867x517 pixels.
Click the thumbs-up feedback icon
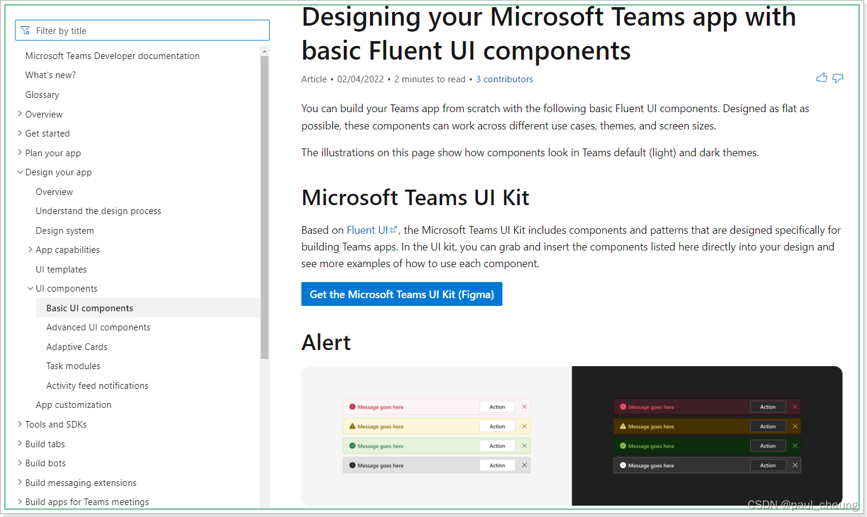pyautogui.click(x=822, y=78)
